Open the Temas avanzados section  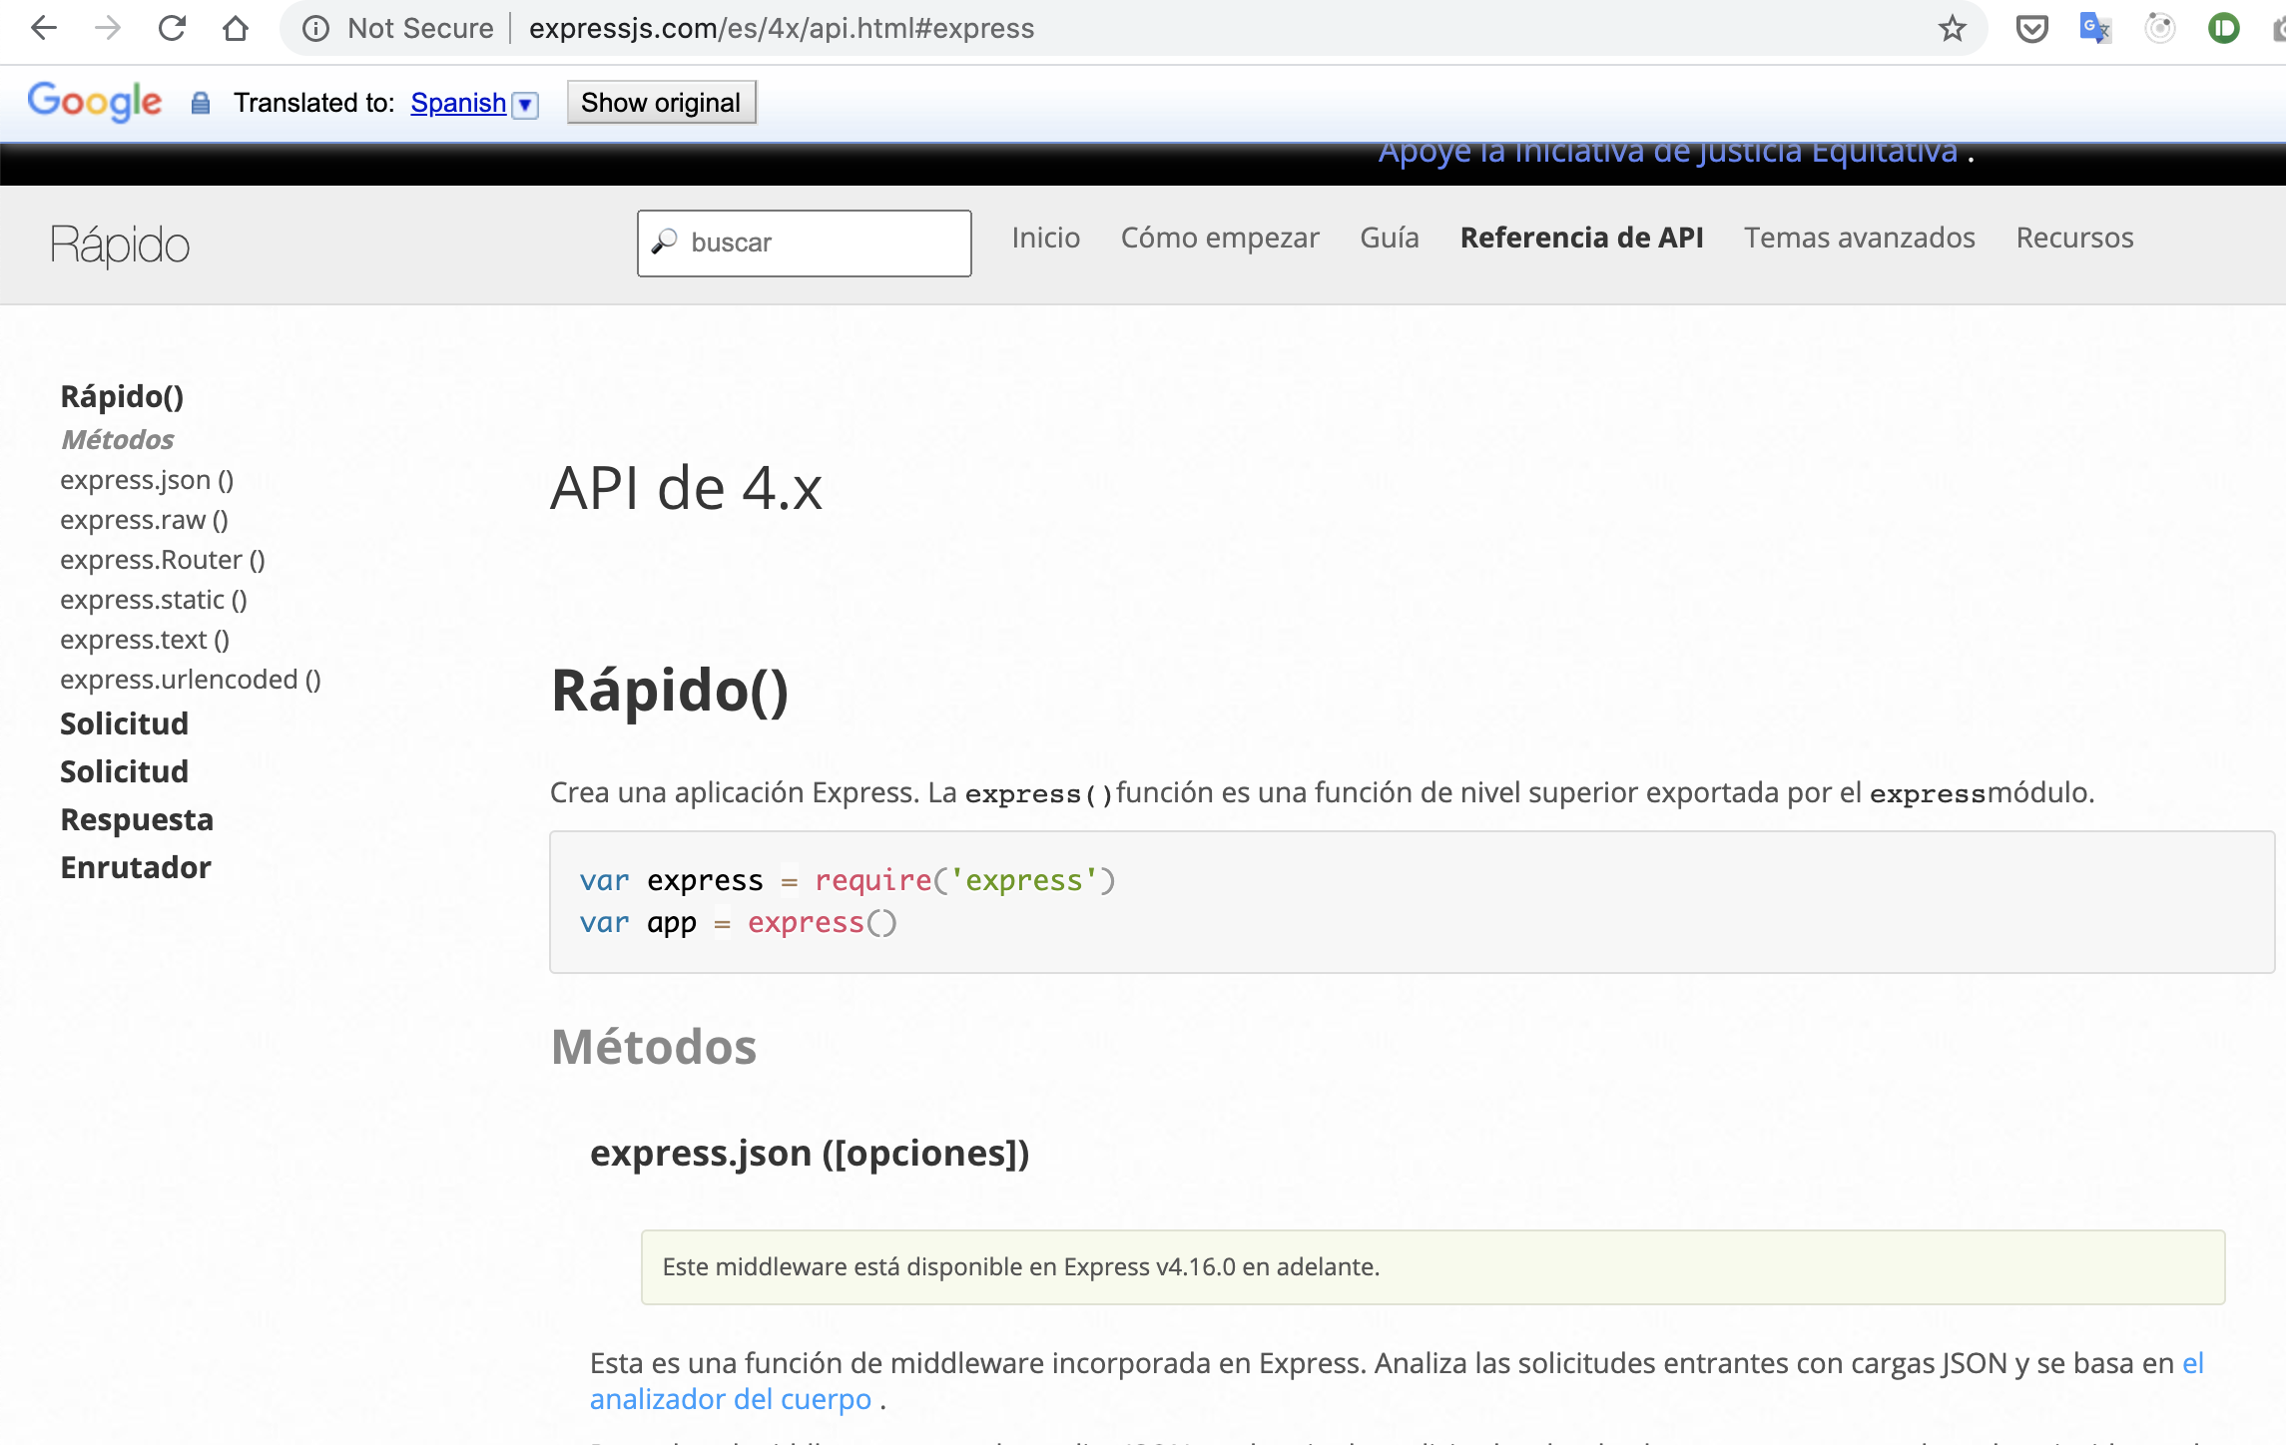[1859, 238]
